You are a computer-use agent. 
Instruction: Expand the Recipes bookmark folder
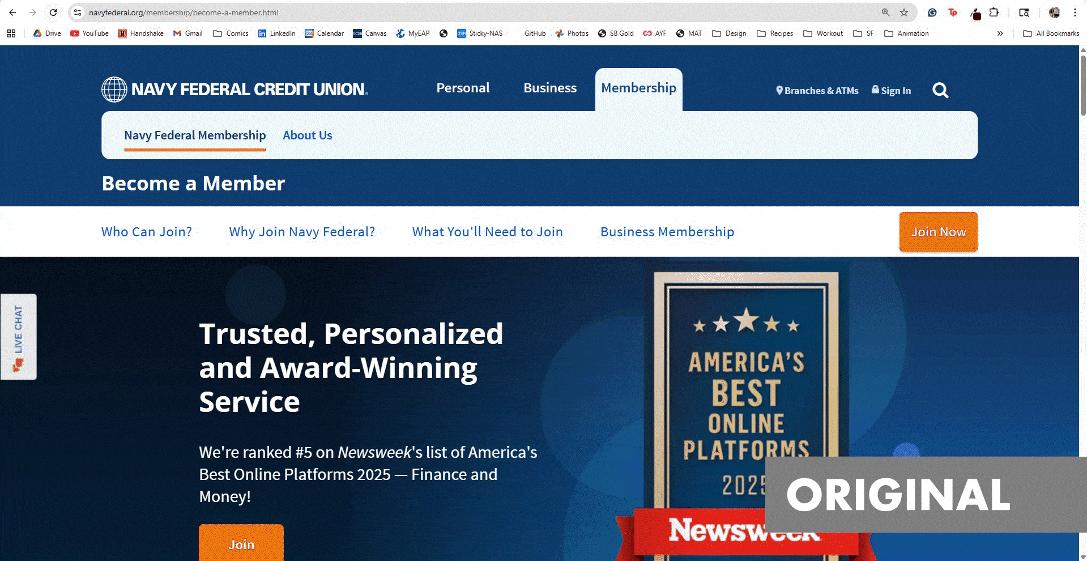click(775, 33)
